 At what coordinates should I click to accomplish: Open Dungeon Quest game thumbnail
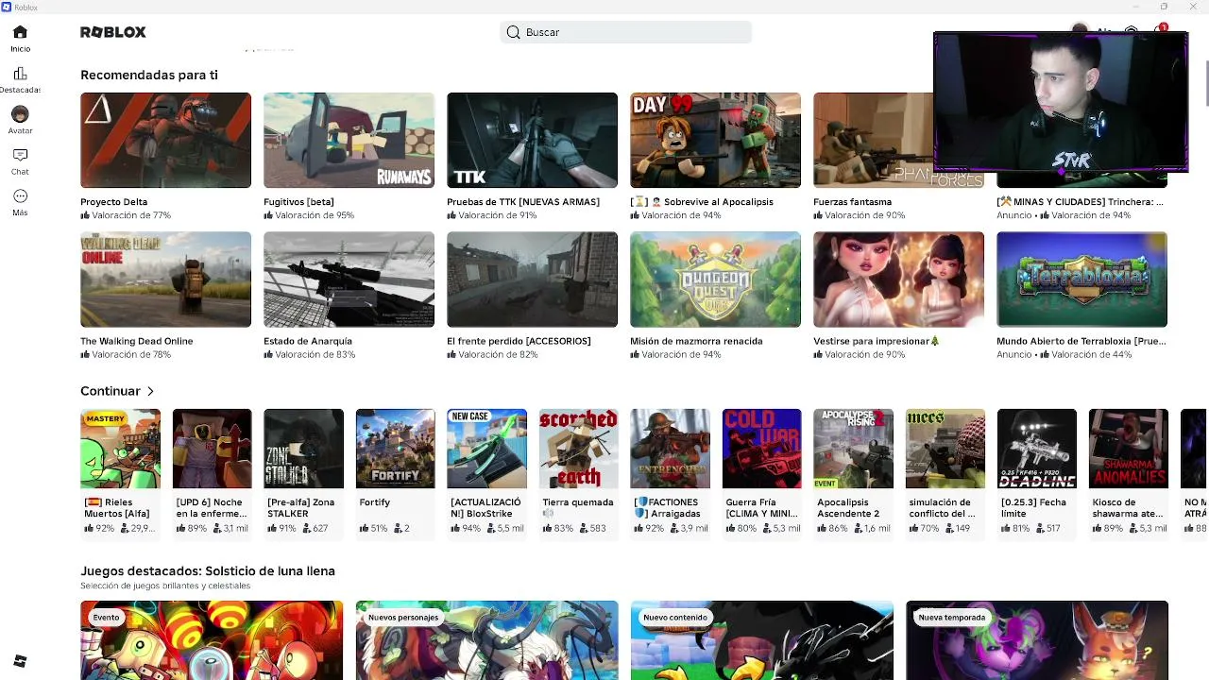[x=715, y=280]
